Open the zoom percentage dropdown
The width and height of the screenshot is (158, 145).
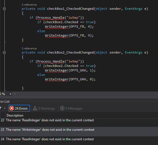click(11, 94)
